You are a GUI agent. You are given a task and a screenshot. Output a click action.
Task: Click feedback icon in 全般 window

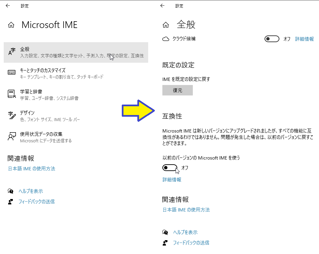point(165,243)
